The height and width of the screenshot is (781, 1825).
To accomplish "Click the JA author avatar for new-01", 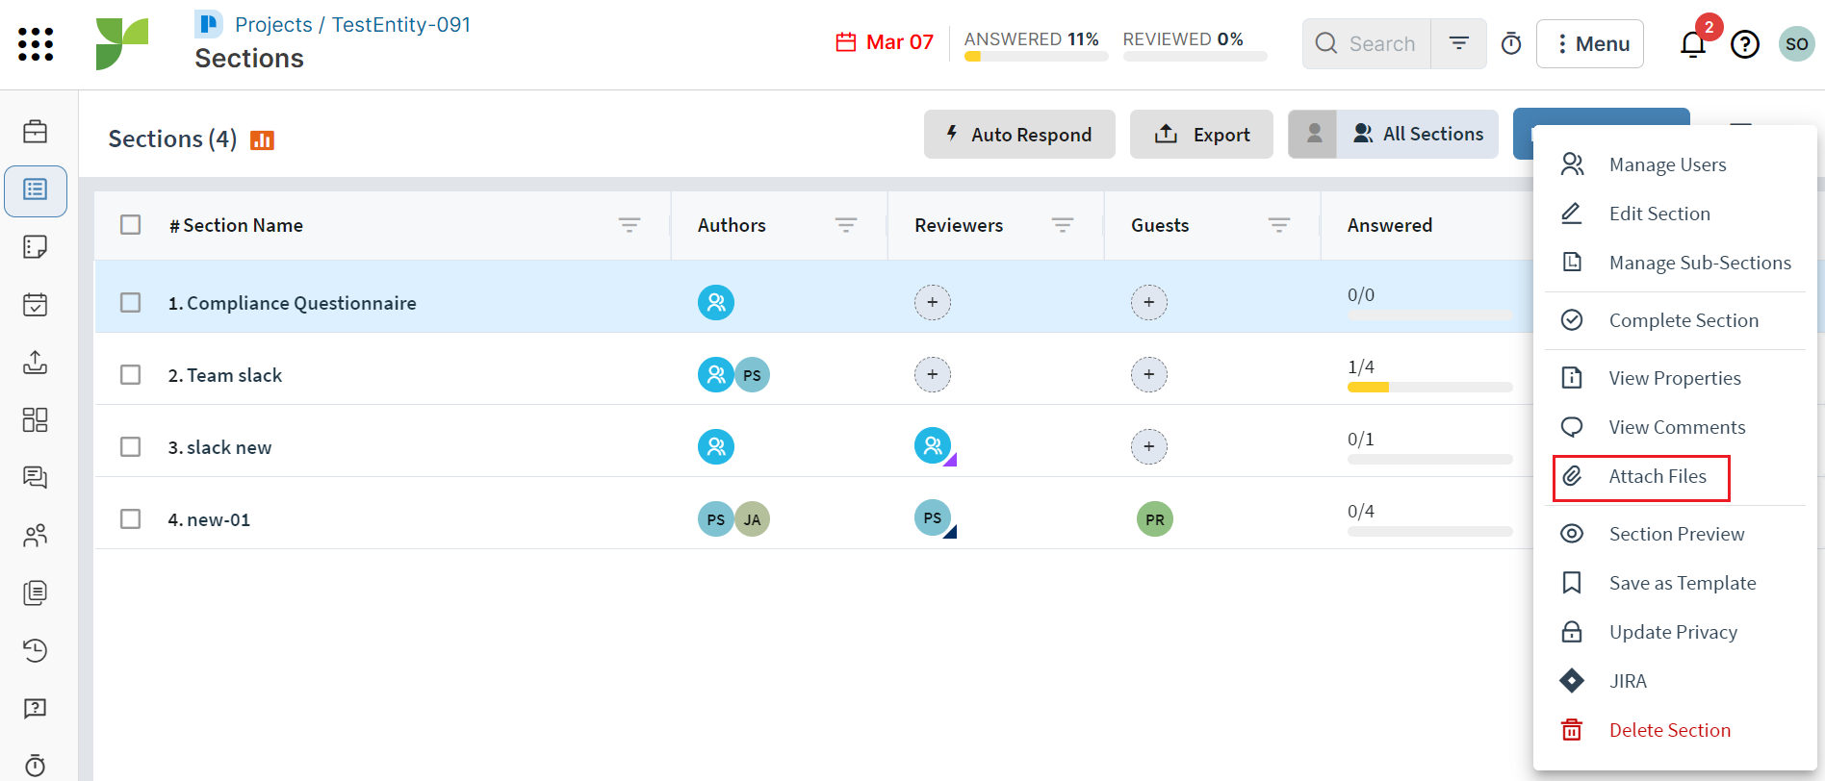I will [x=753, y=519].
